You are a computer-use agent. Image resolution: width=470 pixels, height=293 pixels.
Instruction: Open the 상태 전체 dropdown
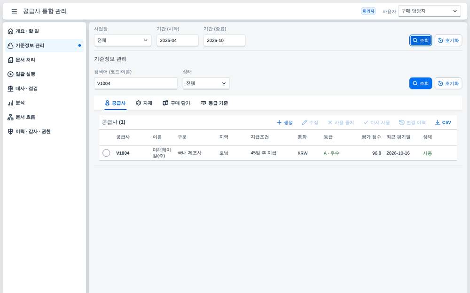(x=206, y=83)
